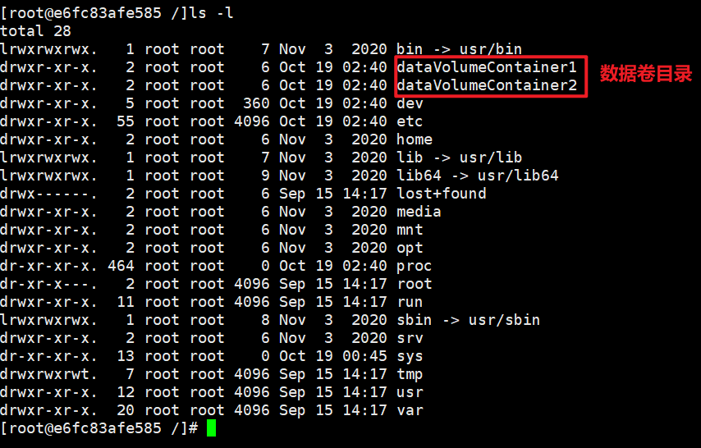
Task: Click the home directory name
Action: (x=414, y=139)
